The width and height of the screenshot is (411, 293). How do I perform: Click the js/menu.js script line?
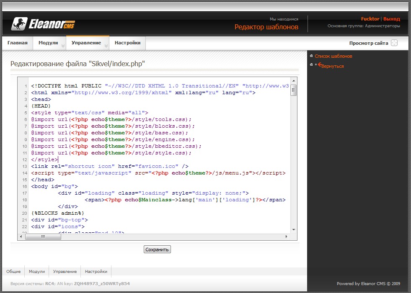tap(158, 173)
